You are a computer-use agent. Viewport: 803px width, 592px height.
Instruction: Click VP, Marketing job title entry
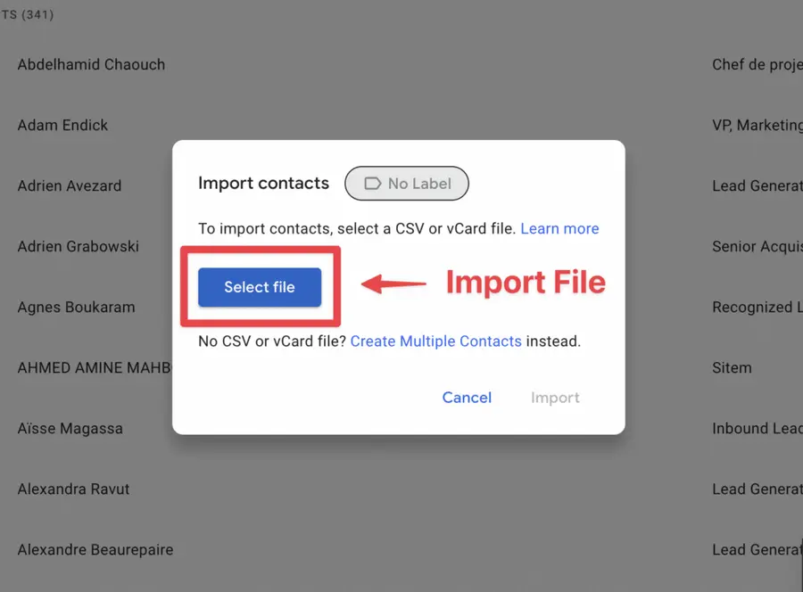pyautogui.click(x=755, y=125)
